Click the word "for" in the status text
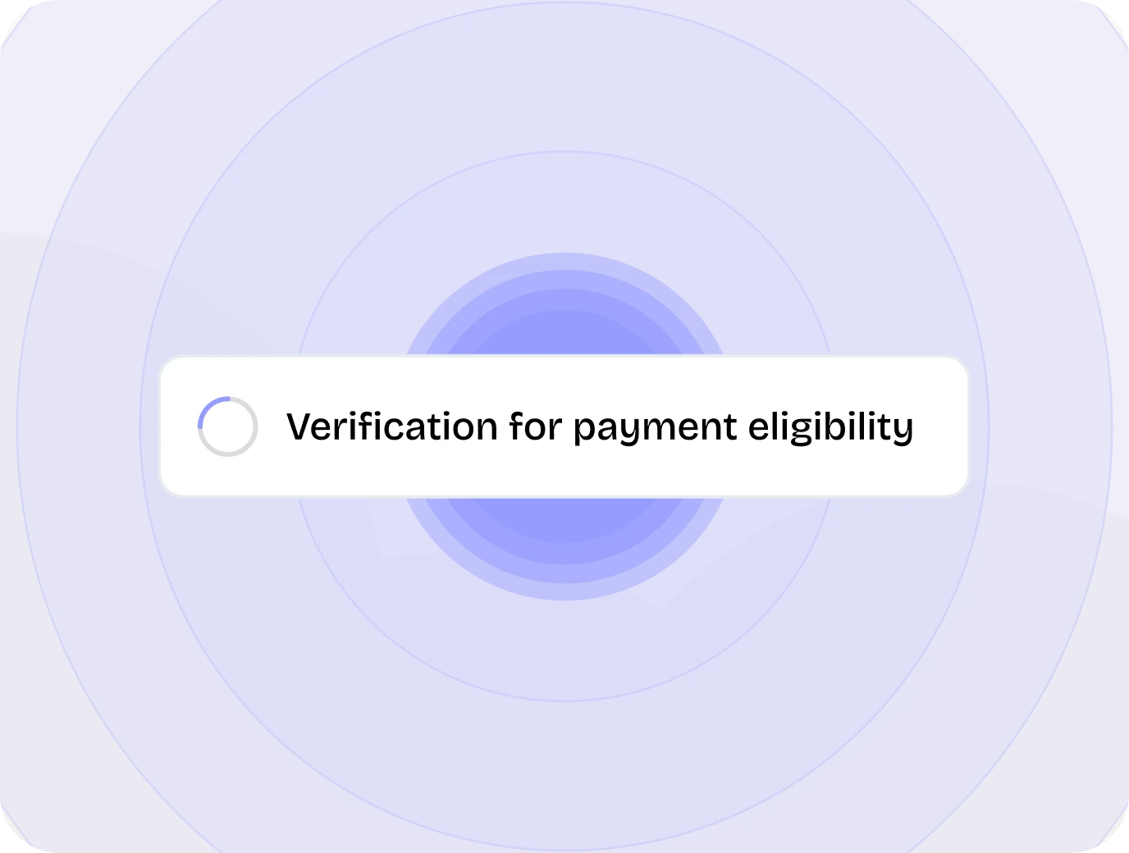This screenshot has width=1129, height=853. tap(534, 426)
